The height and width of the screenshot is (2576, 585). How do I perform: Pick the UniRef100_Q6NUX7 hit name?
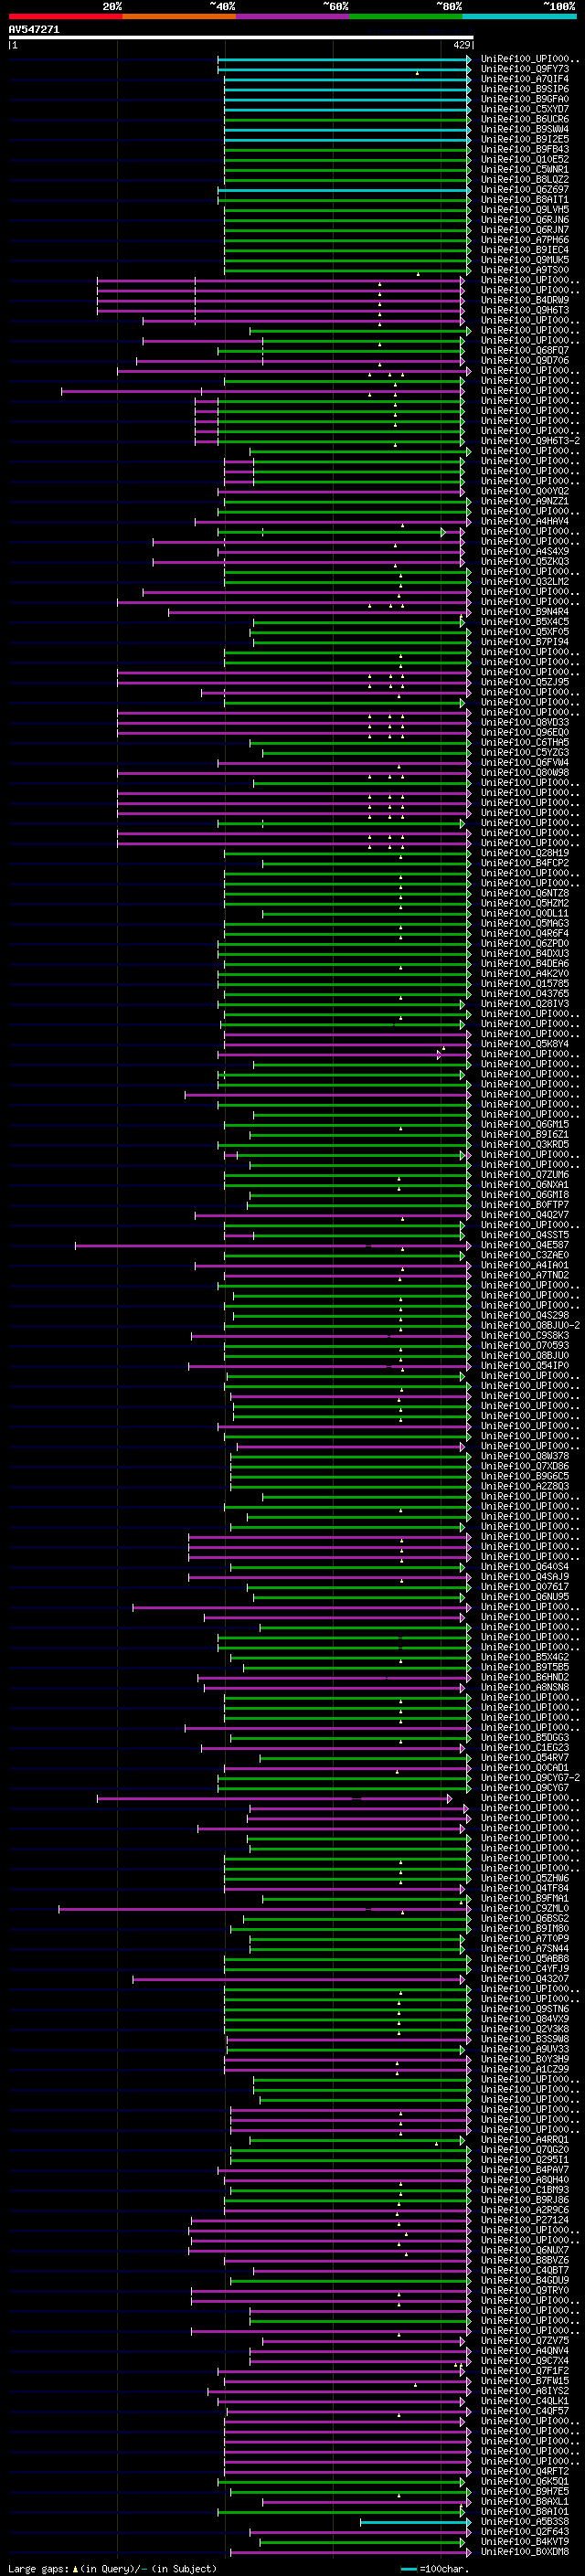pos(524,2250)
